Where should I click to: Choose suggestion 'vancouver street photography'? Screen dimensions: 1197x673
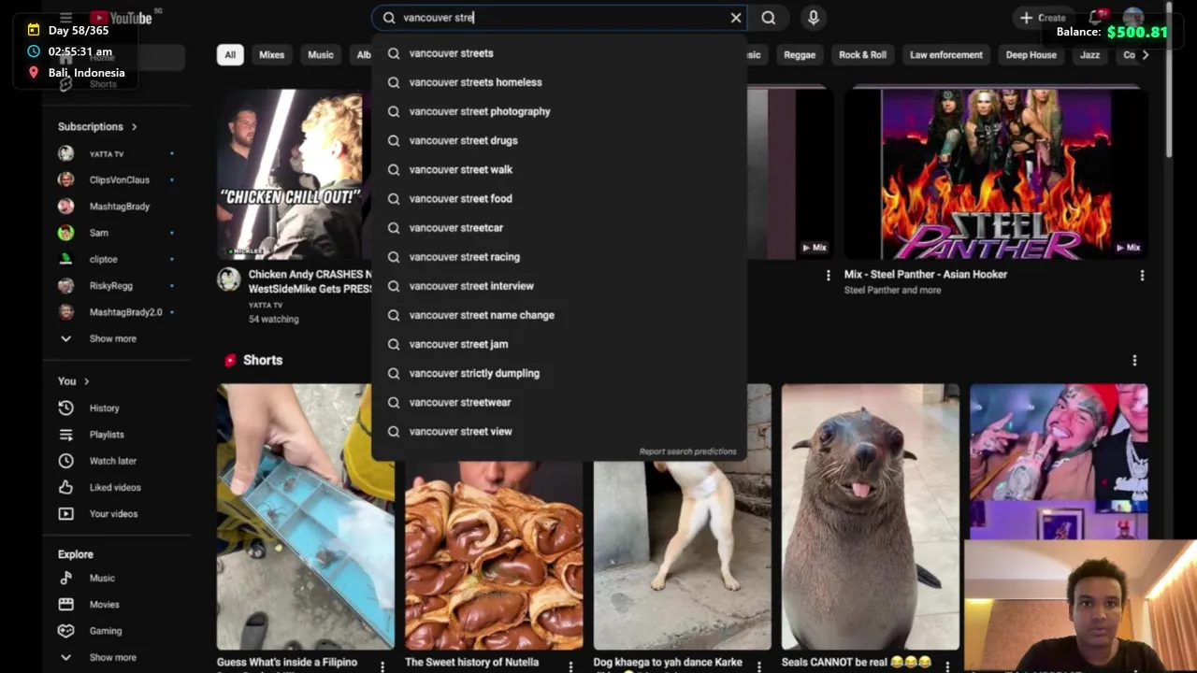[559, 111]
